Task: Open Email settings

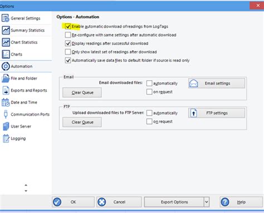Action: coord(217,83)
